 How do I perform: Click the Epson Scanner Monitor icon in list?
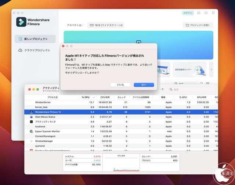[31, 131]
